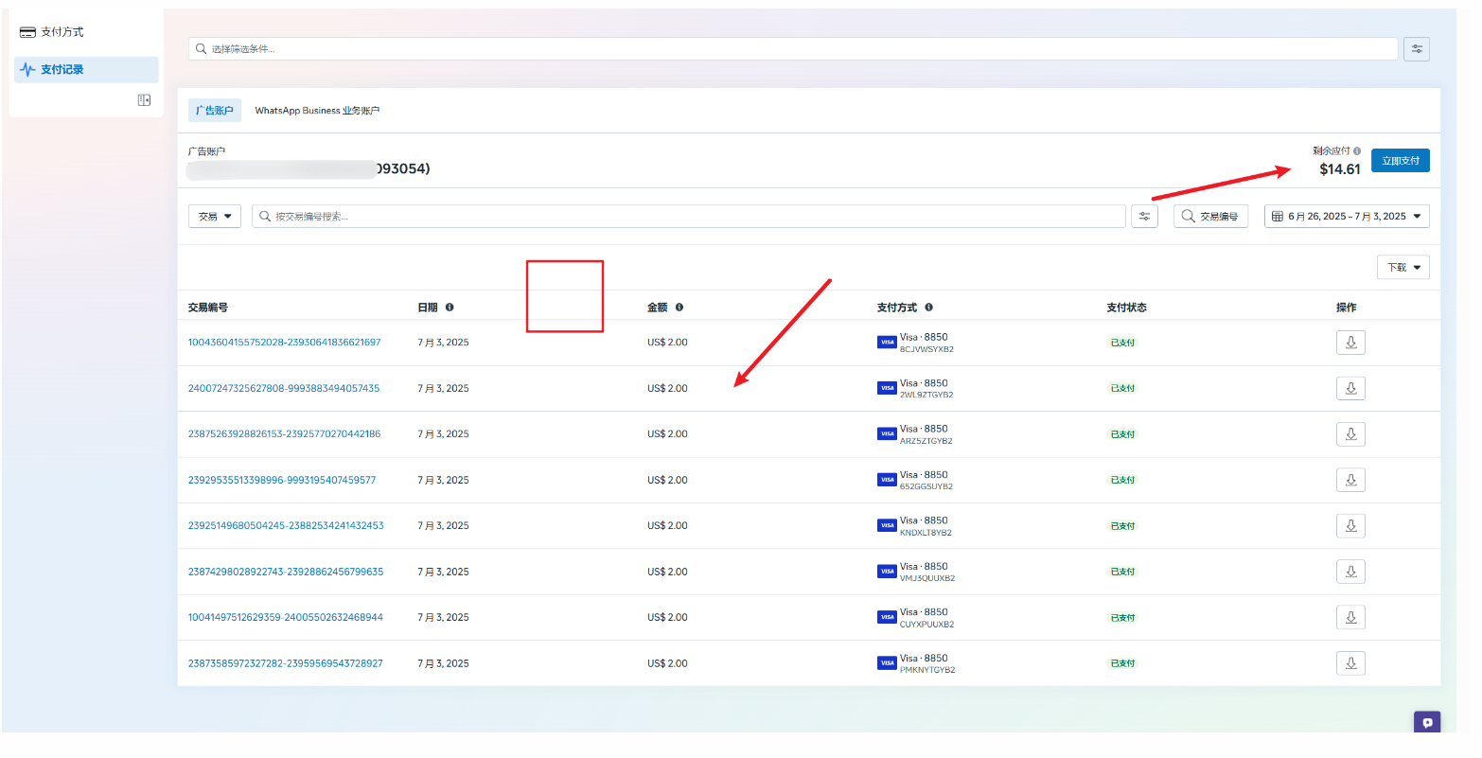Click filter sliders icon next to transaction search
Viewport: 1482px width, 758px height.
click(x=1144, y=217)
